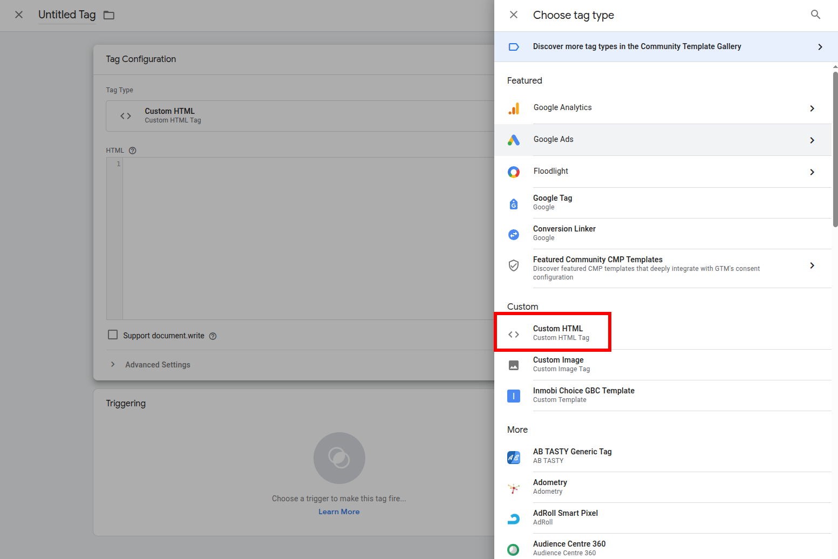The image size is (838, 559).
Task: Click the AB TASTY logo icon
Action: coord(514,458)
